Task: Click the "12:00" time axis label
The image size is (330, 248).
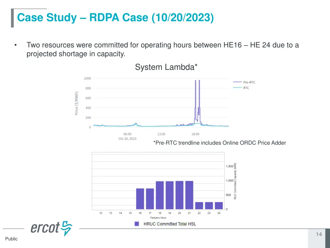Action: point(161,134)
